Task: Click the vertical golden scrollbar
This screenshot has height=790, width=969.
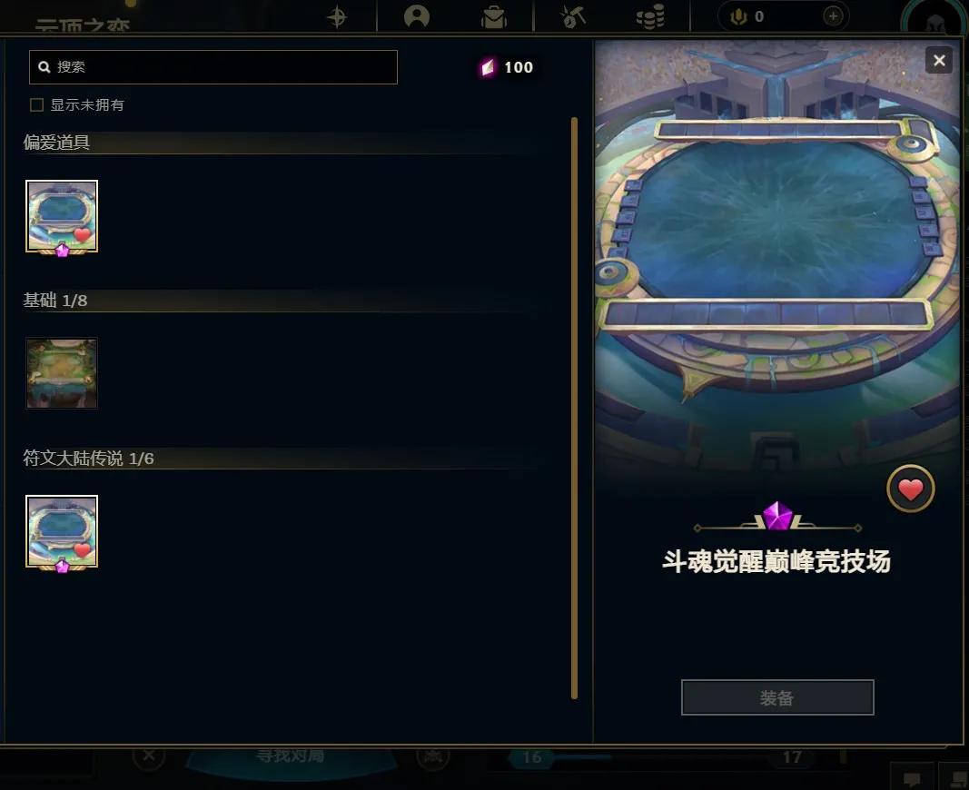Action: point(574,408)
